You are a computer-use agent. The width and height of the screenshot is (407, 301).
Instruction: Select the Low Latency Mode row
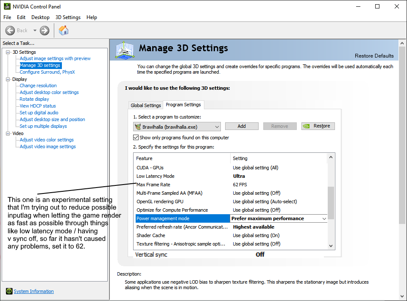(x=231, y=176)
